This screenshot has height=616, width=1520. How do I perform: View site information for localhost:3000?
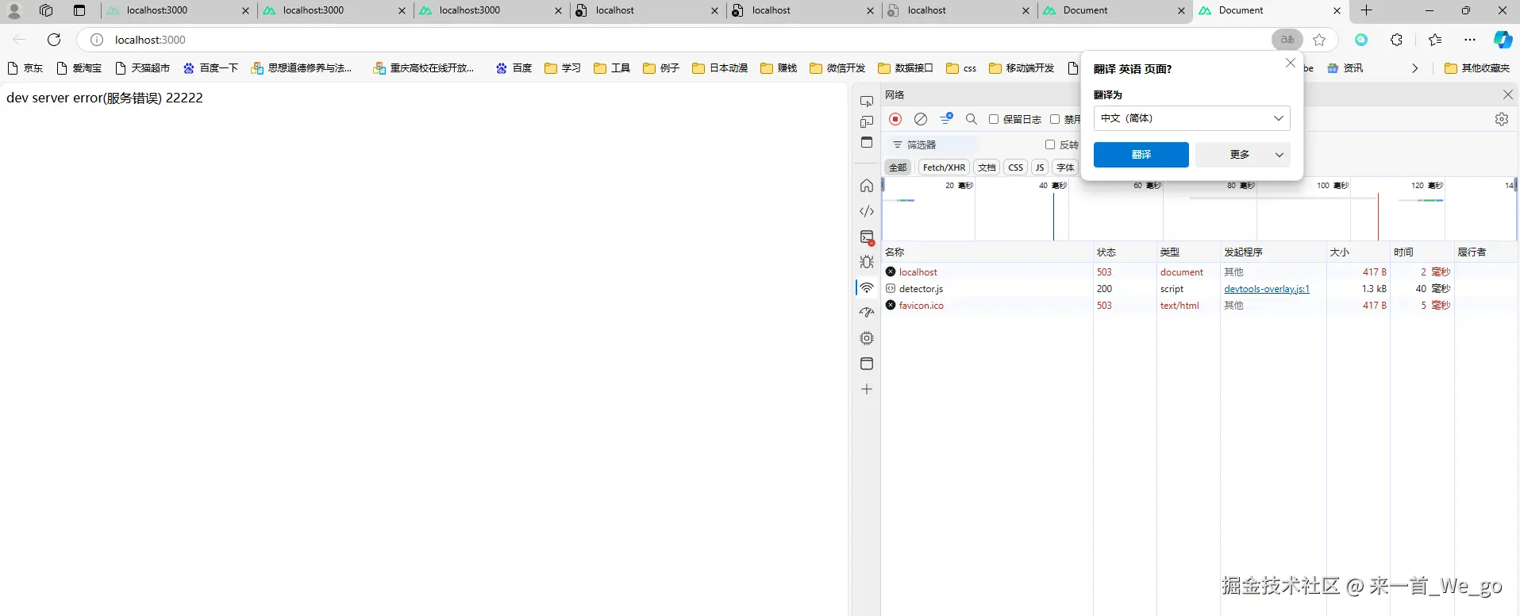click(x=97, y=40)
